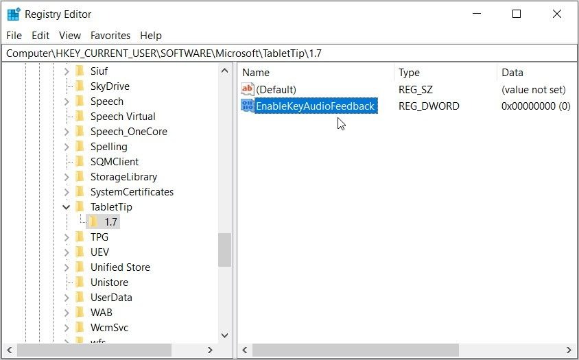Screen dimensions: 579x360
Task: Minimize the Registry Editor window
Action: [x=477, y=14]
